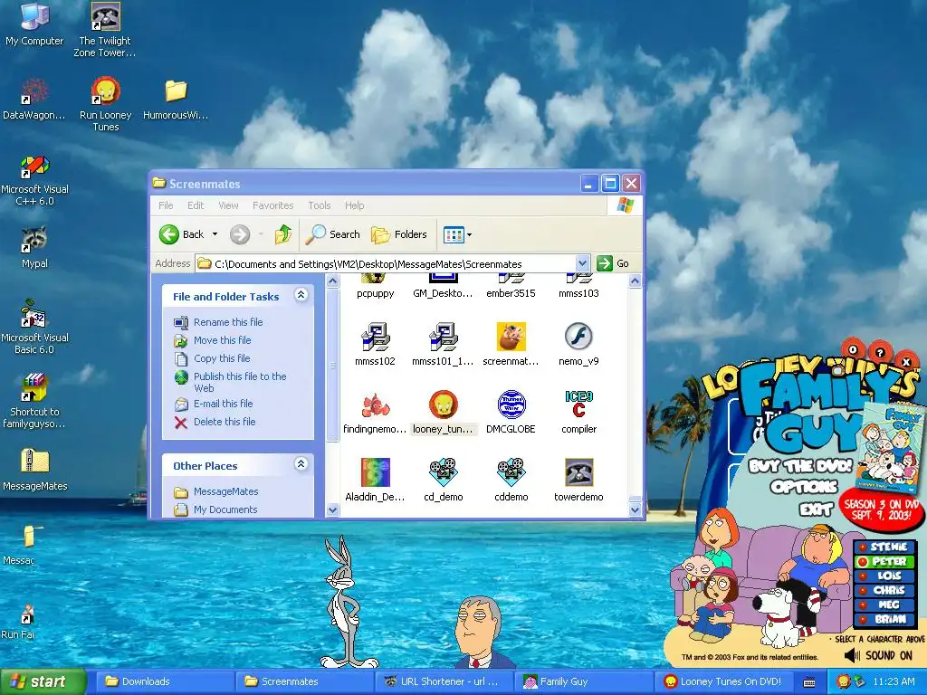Select the findingnemo clownfish file
This screenshot has height=695, width=927.
click(375, 413)
